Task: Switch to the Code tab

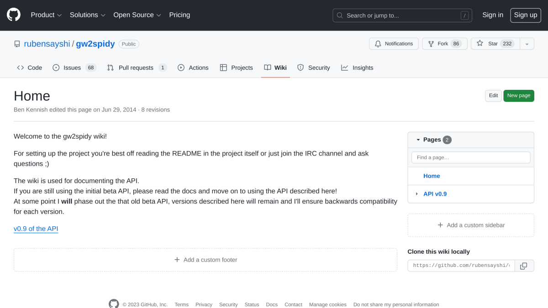Action: pyautogui.click(x=30, y=68)
